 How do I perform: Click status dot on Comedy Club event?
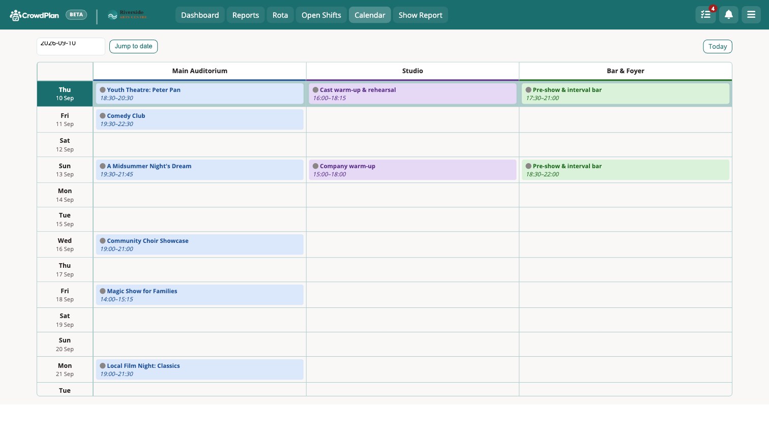(x=103, y=116)
